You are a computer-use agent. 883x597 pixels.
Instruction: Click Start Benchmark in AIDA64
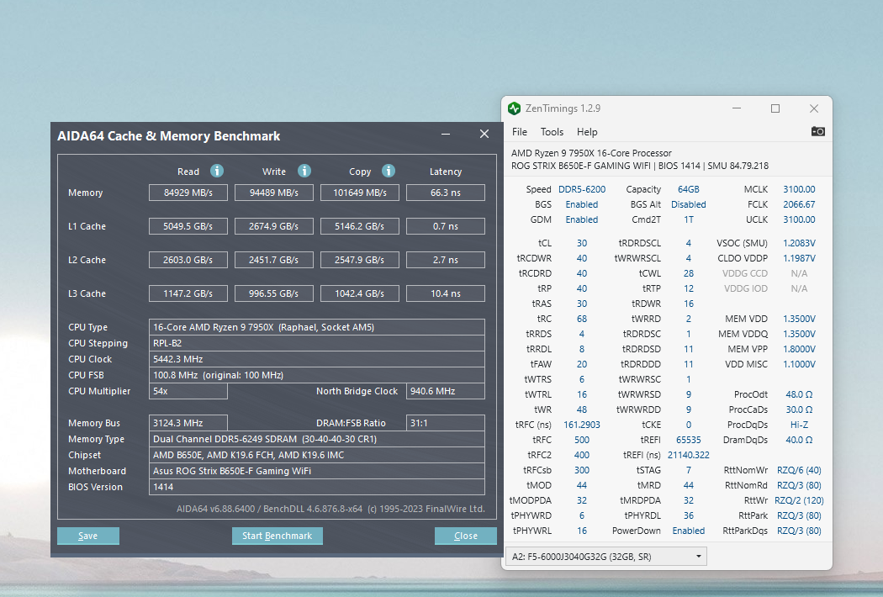[x=277, y=536]
